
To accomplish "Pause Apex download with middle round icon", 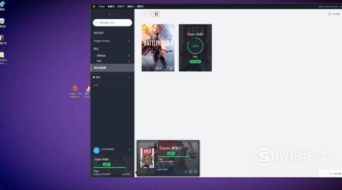I will tap(191, 171).
